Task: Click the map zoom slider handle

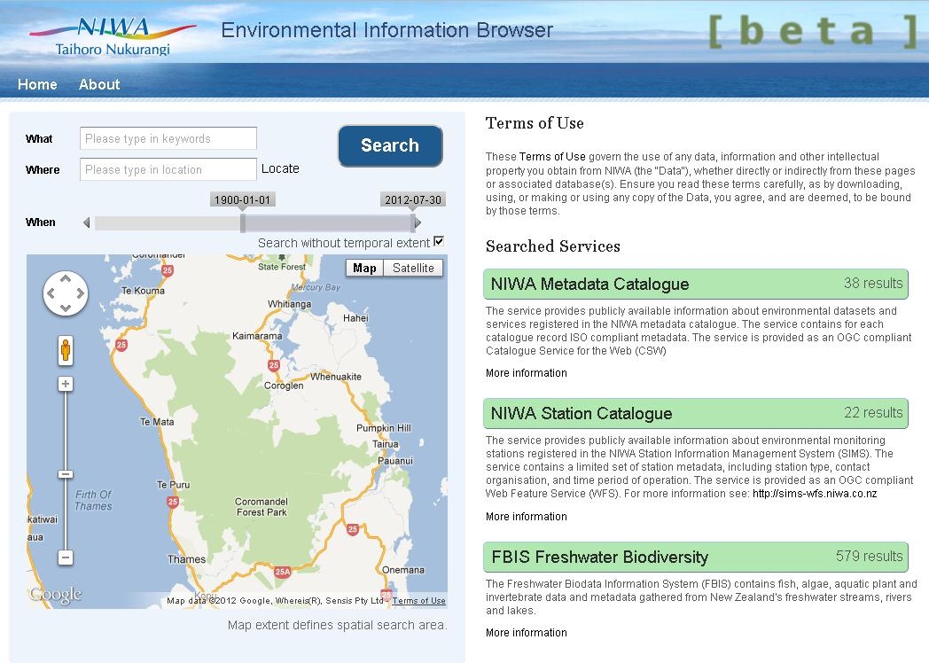Action: point(66,474)
